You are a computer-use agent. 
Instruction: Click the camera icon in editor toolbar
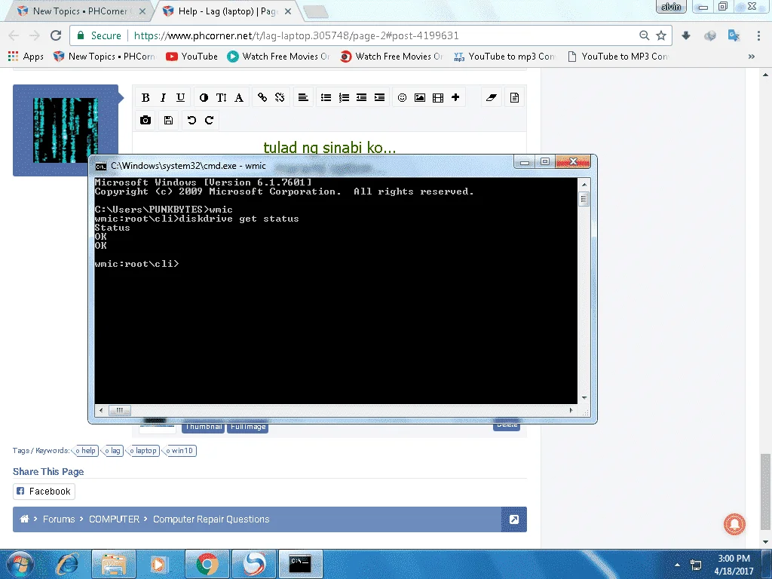[x=146, y=120]
